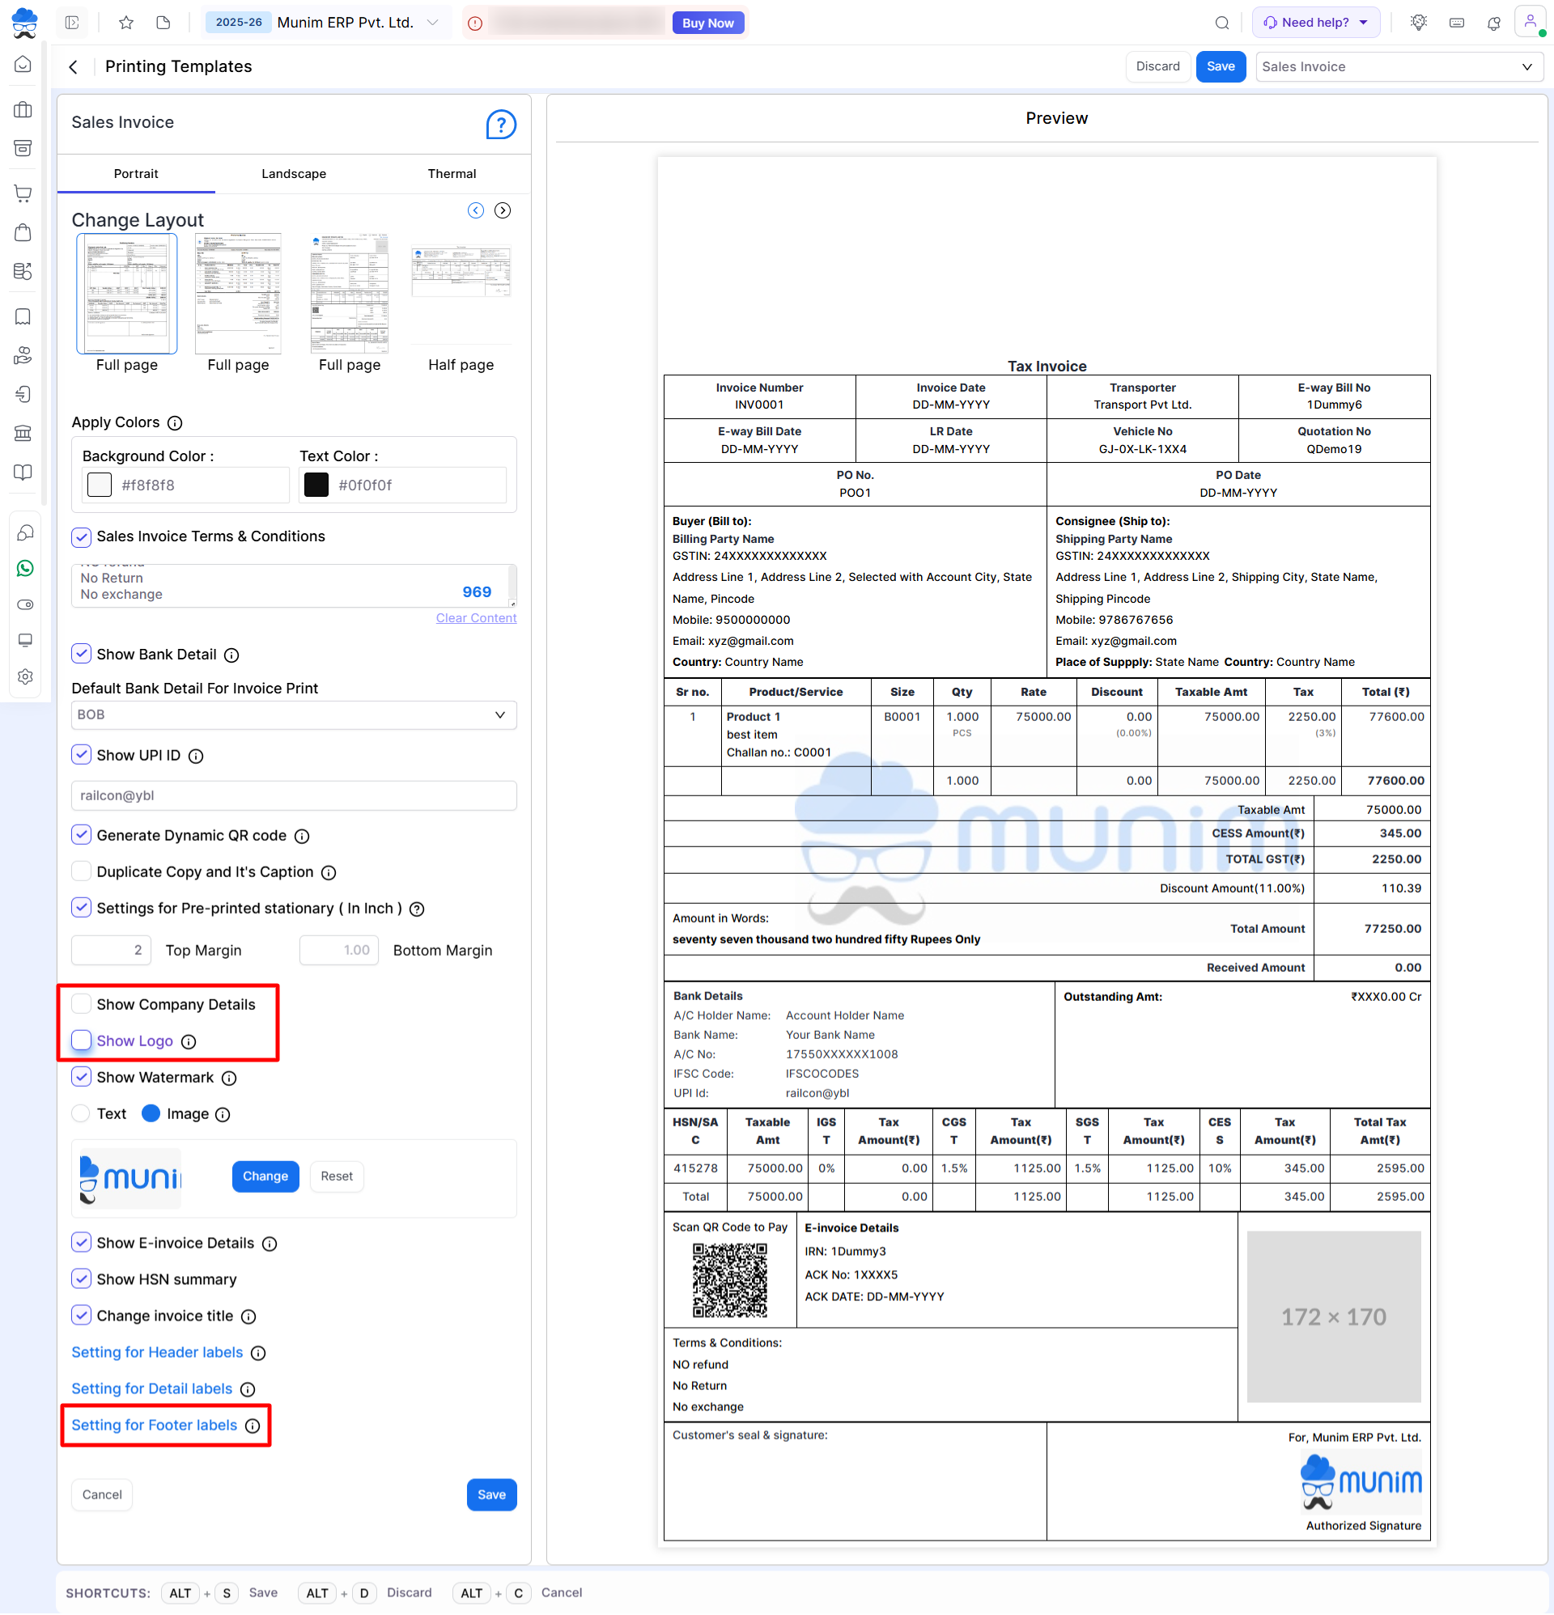Viewport: 1554px width, 1615px height.
Task: Expand the Munim ERP company selector
Action: click(x=433, y=23)
